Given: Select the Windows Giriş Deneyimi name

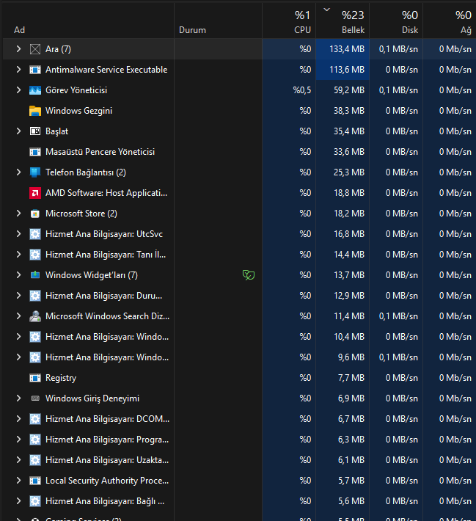Looking at the screenshot, I should coord(92,398).
